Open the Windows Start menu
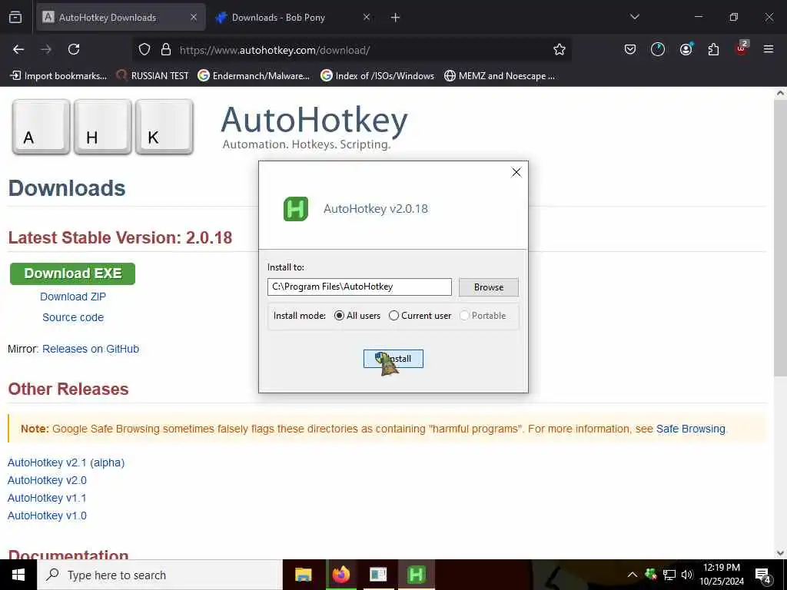 (x=18, y=575)
